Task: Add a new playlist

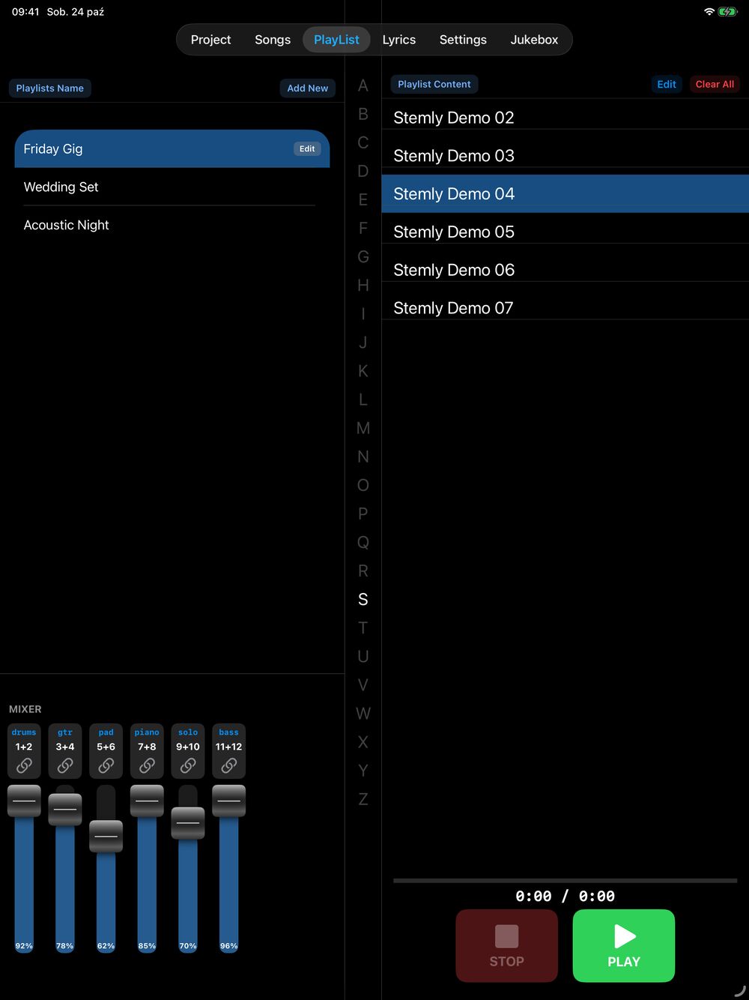Action: 308,88
